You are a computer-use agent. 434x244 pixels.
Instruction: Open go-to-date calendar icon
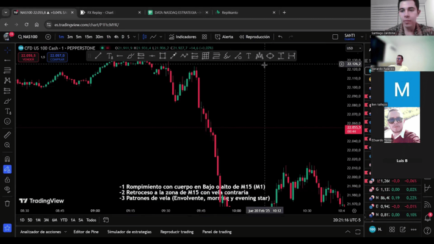[106, 220]
